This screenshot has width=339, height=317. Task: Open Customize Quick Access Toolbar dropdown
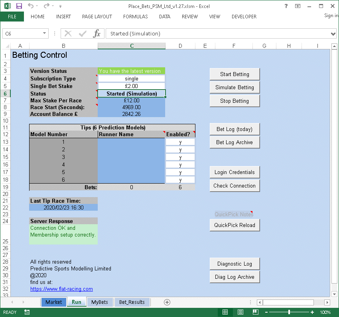coord(60,6)
